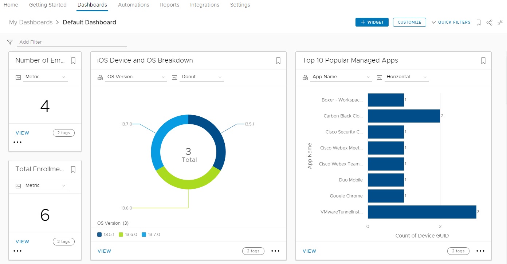Screen dimensions: 507x264
Task: Click the filter funnel icon
Action: 10,42
